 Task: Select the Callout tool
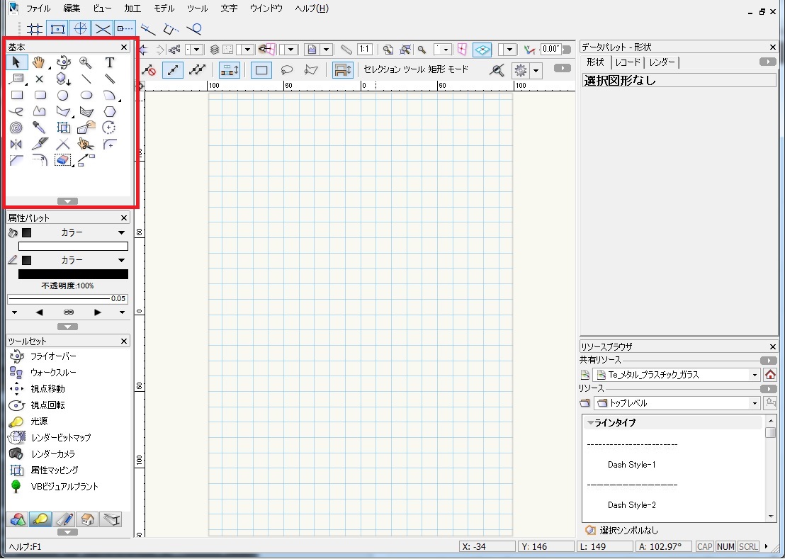(16, 79)
